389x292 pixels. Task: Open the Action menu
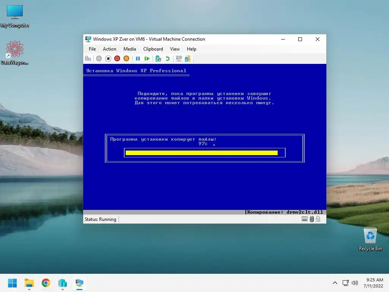(109, 49)
